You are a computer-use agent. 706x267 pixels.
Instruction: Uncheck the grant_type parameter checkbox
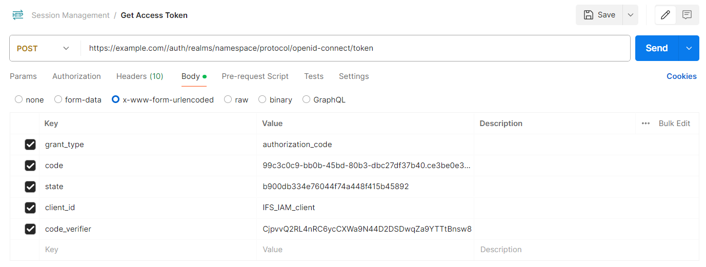click(x=30, y=145)
